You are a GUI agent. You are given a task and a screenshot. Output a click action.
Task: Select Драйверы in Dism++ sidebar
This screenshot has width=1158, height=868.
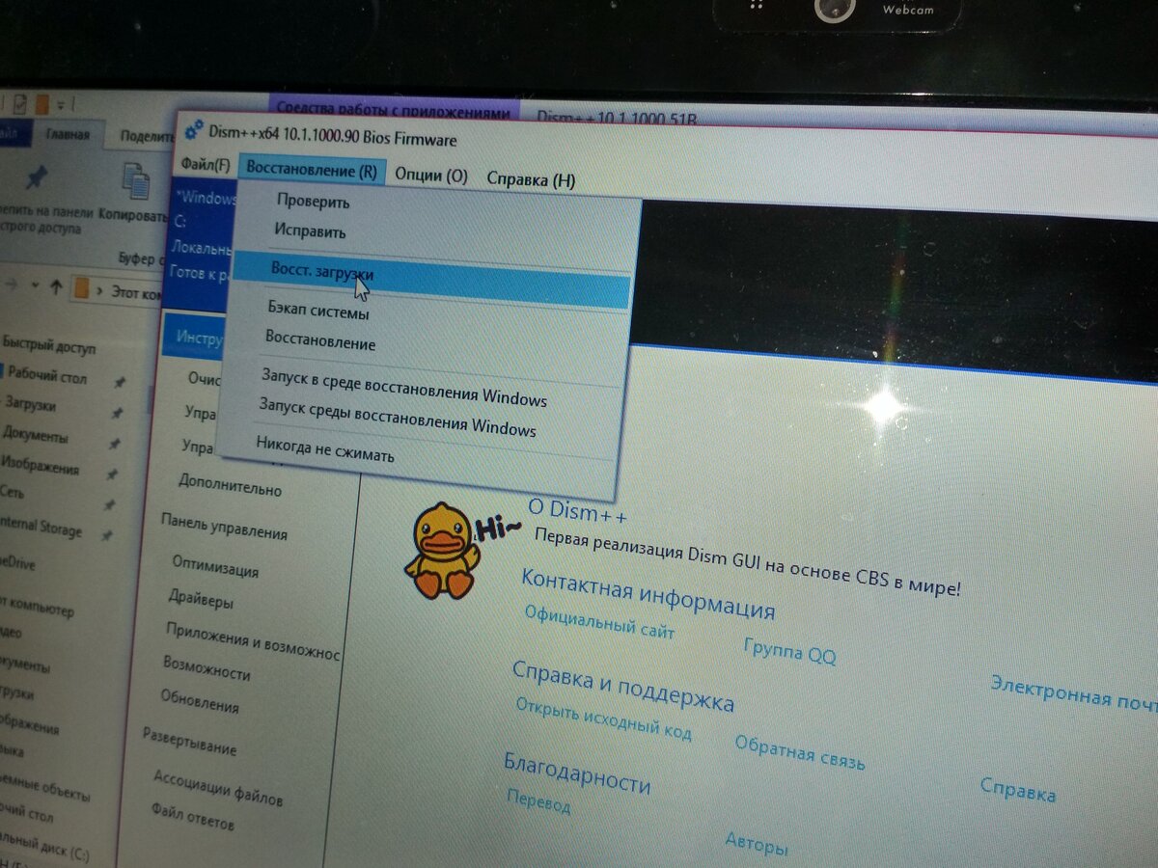click(x=199, y=599)
